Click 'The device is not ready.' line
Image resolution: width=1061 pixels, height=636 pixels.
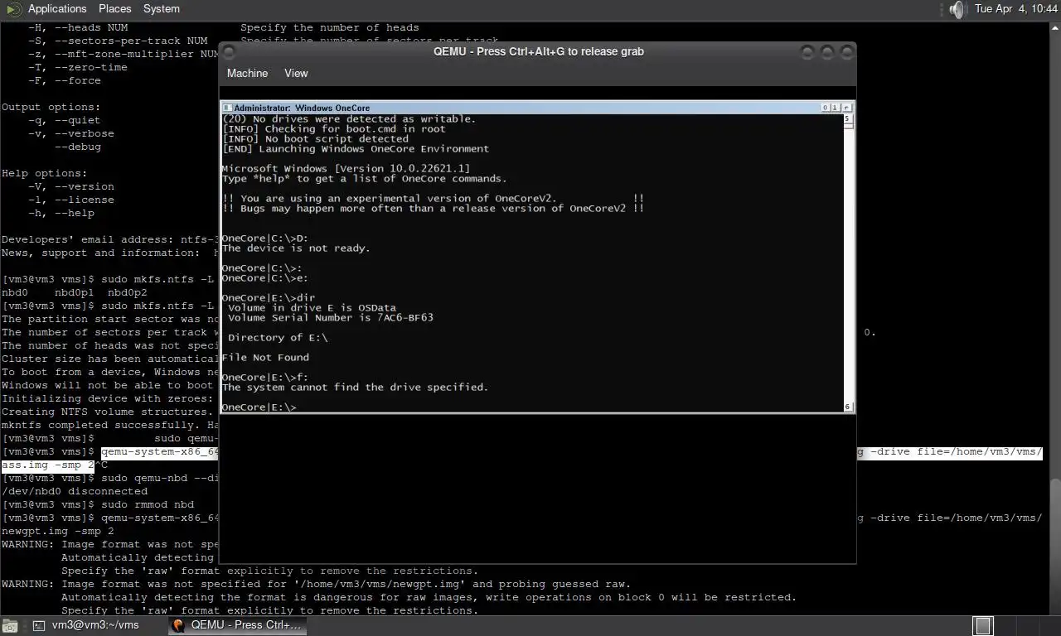[x=296, y=248]
